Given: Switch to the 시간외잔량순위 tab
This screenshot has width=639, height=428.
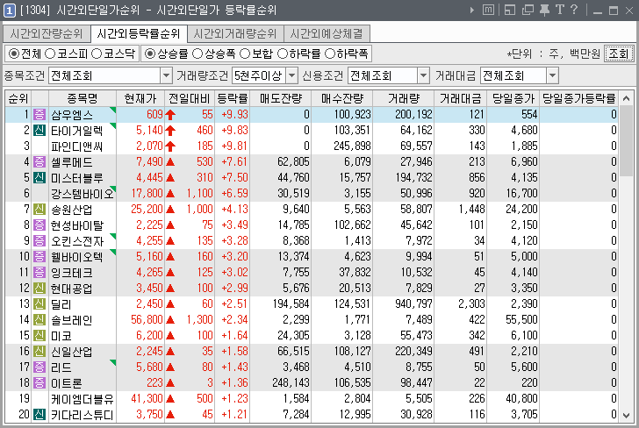Looking at the screenshot, I should tap(46, 34).
